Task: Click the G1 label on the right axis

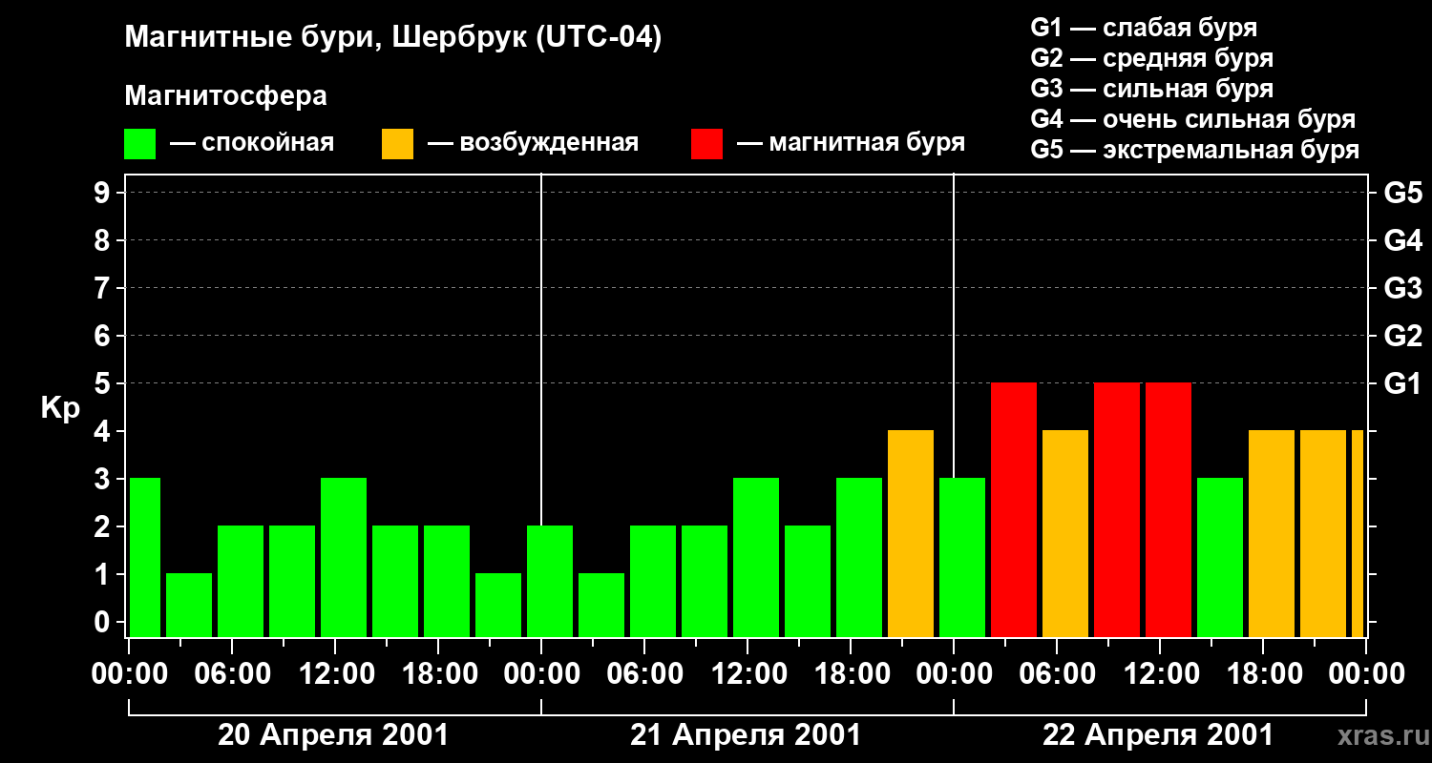Action: tap(1402, 383)
